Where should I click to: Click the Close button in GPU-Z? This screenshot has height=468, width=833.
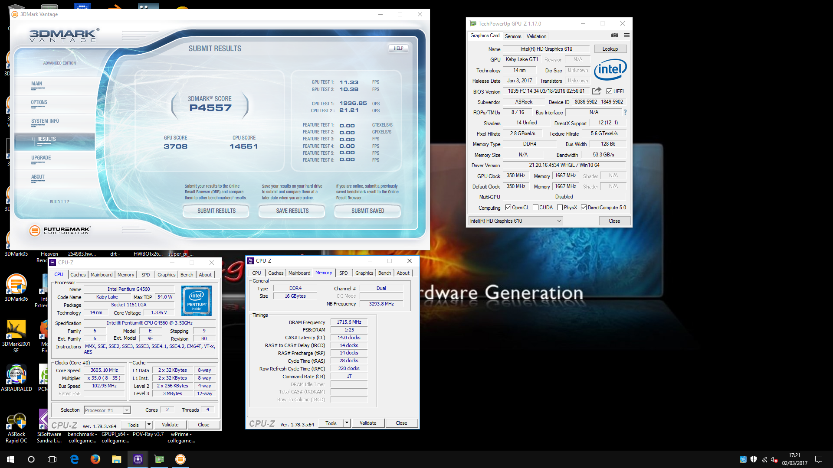tap(614, 221)
